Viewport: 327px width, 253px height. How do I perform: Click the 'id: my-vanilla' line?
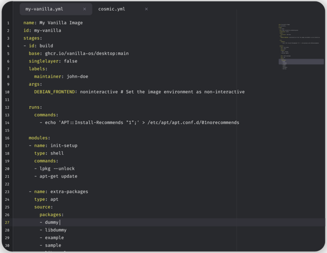(x=42, y=30)
